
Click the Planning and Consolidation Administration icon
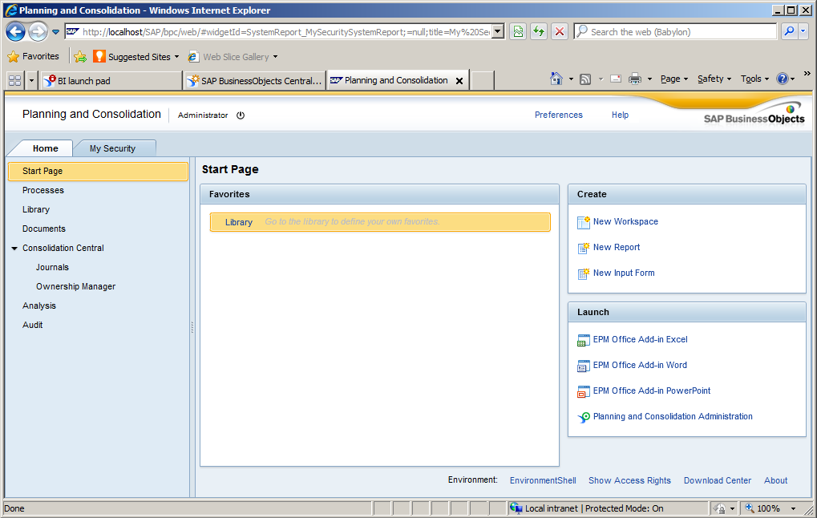point(584,417)
